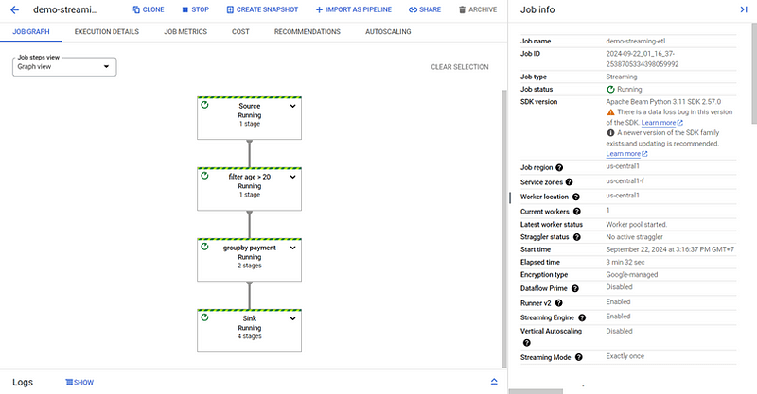Screen dimensions: 757x394
Task: Expand the Sink step chevron
Action: pyautogui.click(x=293, y=318)
